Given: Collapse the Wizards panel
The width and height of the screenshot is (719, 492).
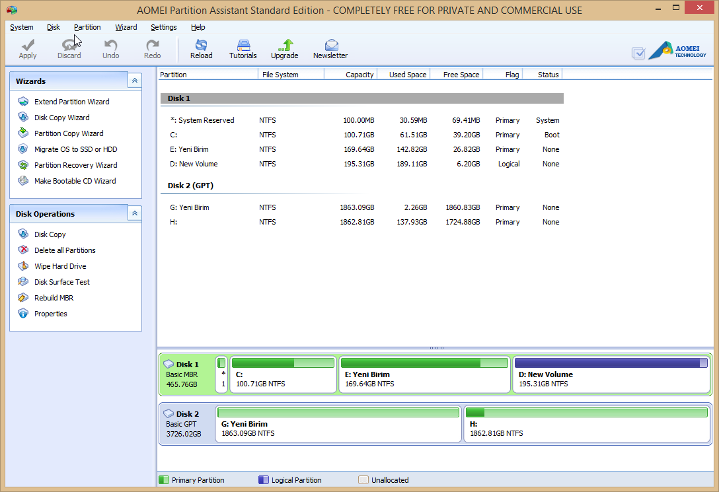Looking at the screenshot, I should pos(134,81).
